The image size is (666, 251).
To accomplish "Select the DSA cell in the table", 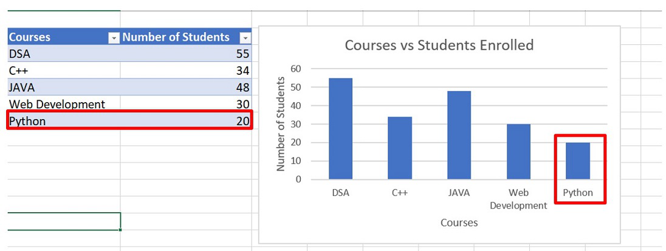I will 61,53.
